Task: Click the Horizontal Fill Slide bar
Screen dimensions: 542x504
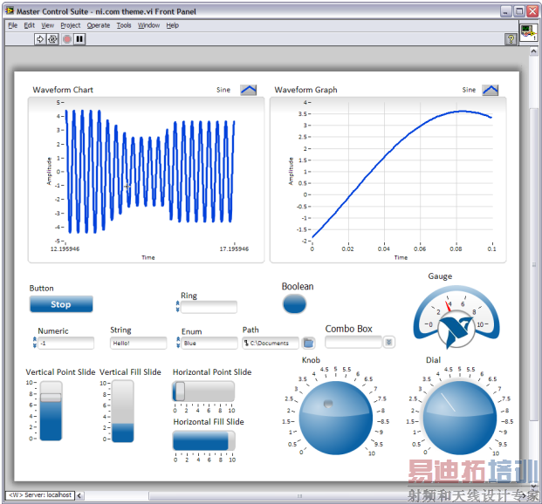Action: tap(204, 440)
